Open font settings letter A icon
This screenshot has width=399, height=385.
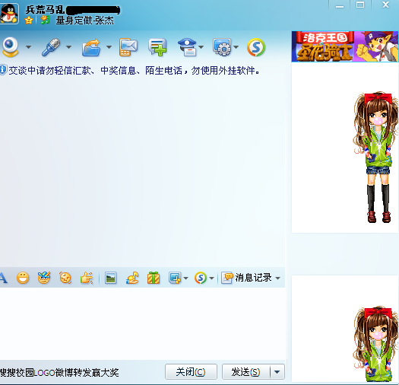[x=3, y=278]
